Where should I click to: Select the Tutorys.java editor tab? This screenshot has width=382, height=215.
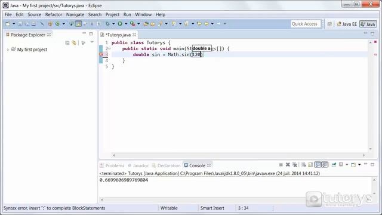pos(118,35)
